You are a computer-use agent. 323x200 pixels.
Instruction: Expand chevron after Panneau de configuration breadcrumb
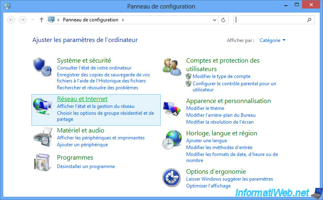123,20
